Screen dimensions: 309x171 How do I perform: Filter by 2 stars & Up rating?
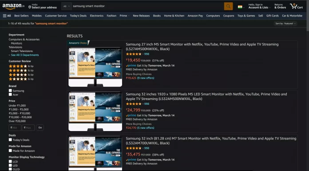point(21,75)
